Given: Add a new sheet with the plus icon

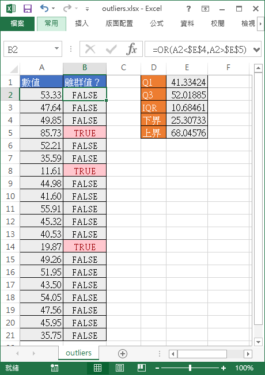Looking at the screenshot, I should pyautogui.click(x=123, y=354).
